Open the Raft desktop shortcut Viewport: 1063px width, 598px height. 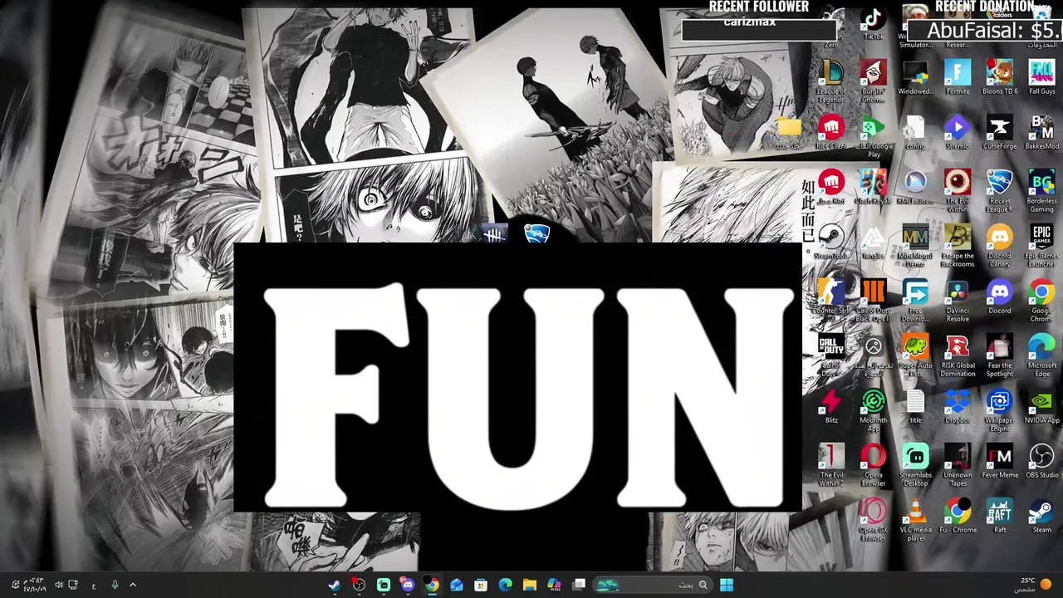pos(1000,516)
